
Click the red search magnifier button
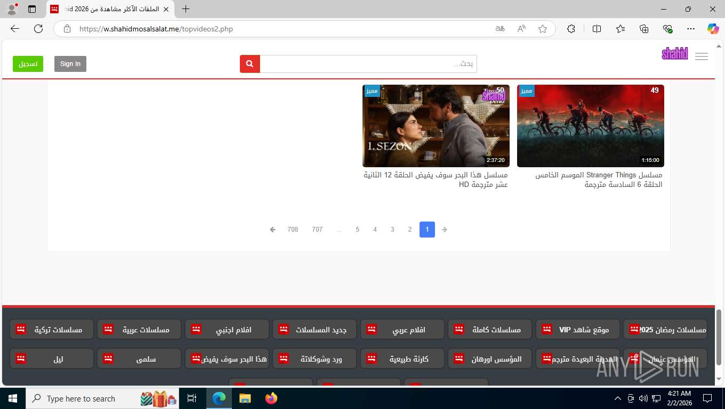point(250,64)
